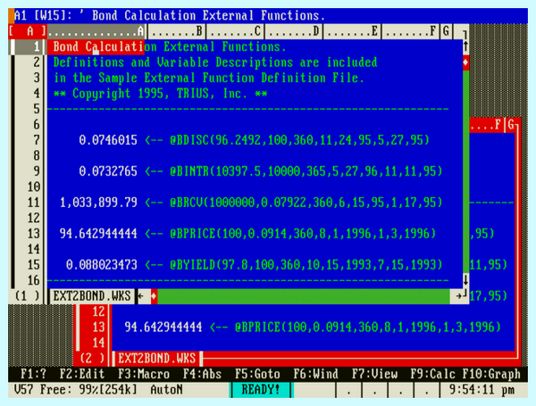Select row 11 header in window 1
536x406 pixels.
(x=30, y=203)
